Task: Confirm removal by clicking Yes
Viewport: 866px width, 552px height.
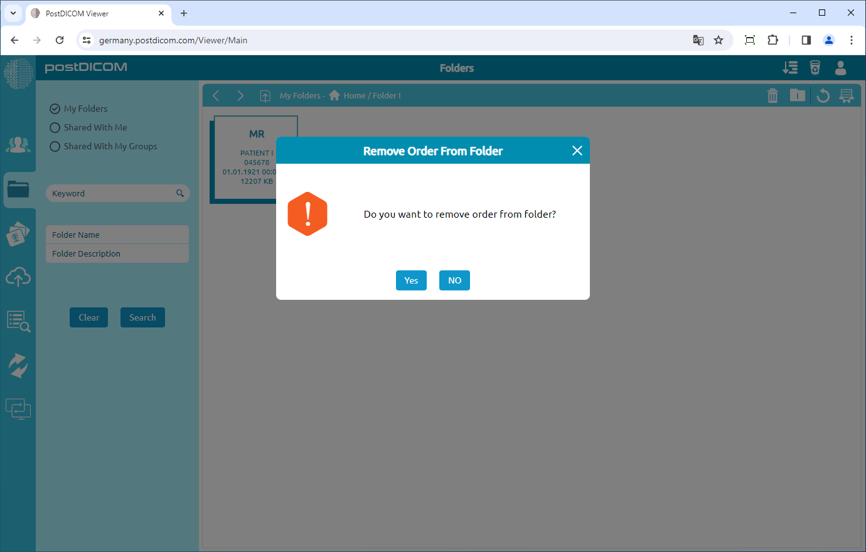Action: 411,280
